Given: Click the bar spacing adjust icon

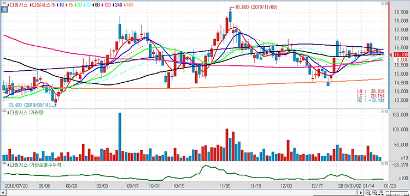Looking at the screenshot, I should (x=381, y=193).
